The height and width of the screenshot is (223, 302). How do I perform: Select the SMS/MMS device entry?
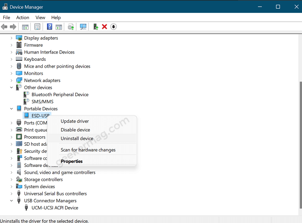pos(42,101)
